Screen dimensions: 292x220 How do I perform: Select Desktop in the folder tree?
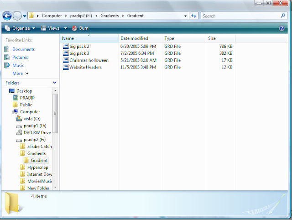(x=24, y=91)
